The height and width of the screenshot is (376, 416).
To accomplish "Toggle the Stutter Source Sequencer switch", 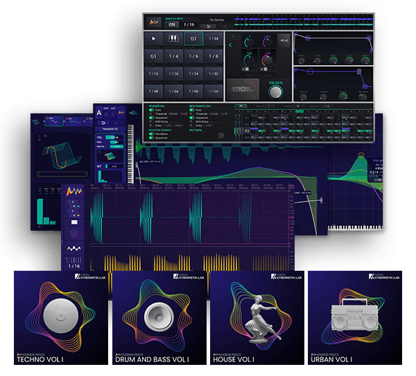I will tap(151, 138).
